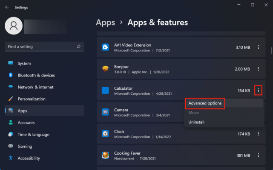The height and width of the screenshot is (170, 273).
Task: Click the Clock app icon
Action: coord(105,133)
